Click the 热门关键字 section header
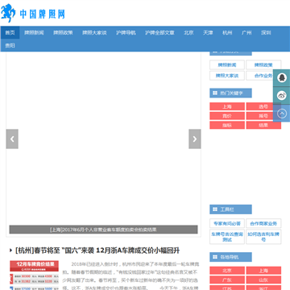The height and width of the screenshot is (290, 290). pyautogui.click(x=230, y=93)
